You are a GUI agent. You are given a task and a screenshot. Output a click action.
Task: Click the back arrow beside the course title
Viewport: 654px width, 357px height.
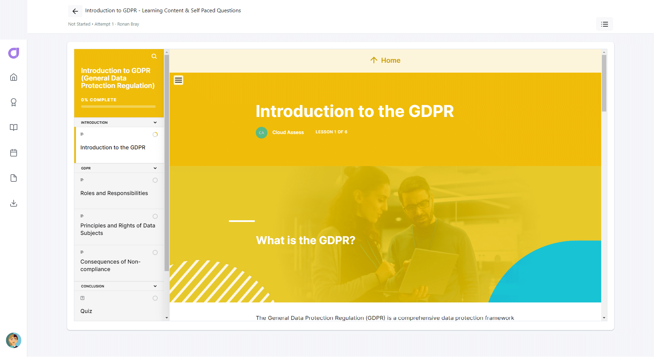tap(75, 11)
